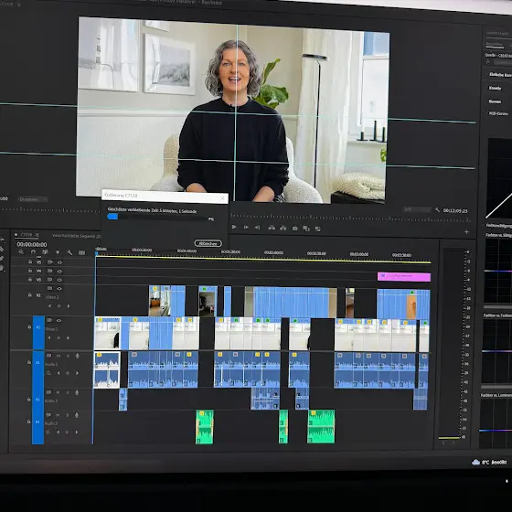Toggle voice-over record mic on Audio 1
The height and width of the screenshot is (512, 512).
point(78,356)
